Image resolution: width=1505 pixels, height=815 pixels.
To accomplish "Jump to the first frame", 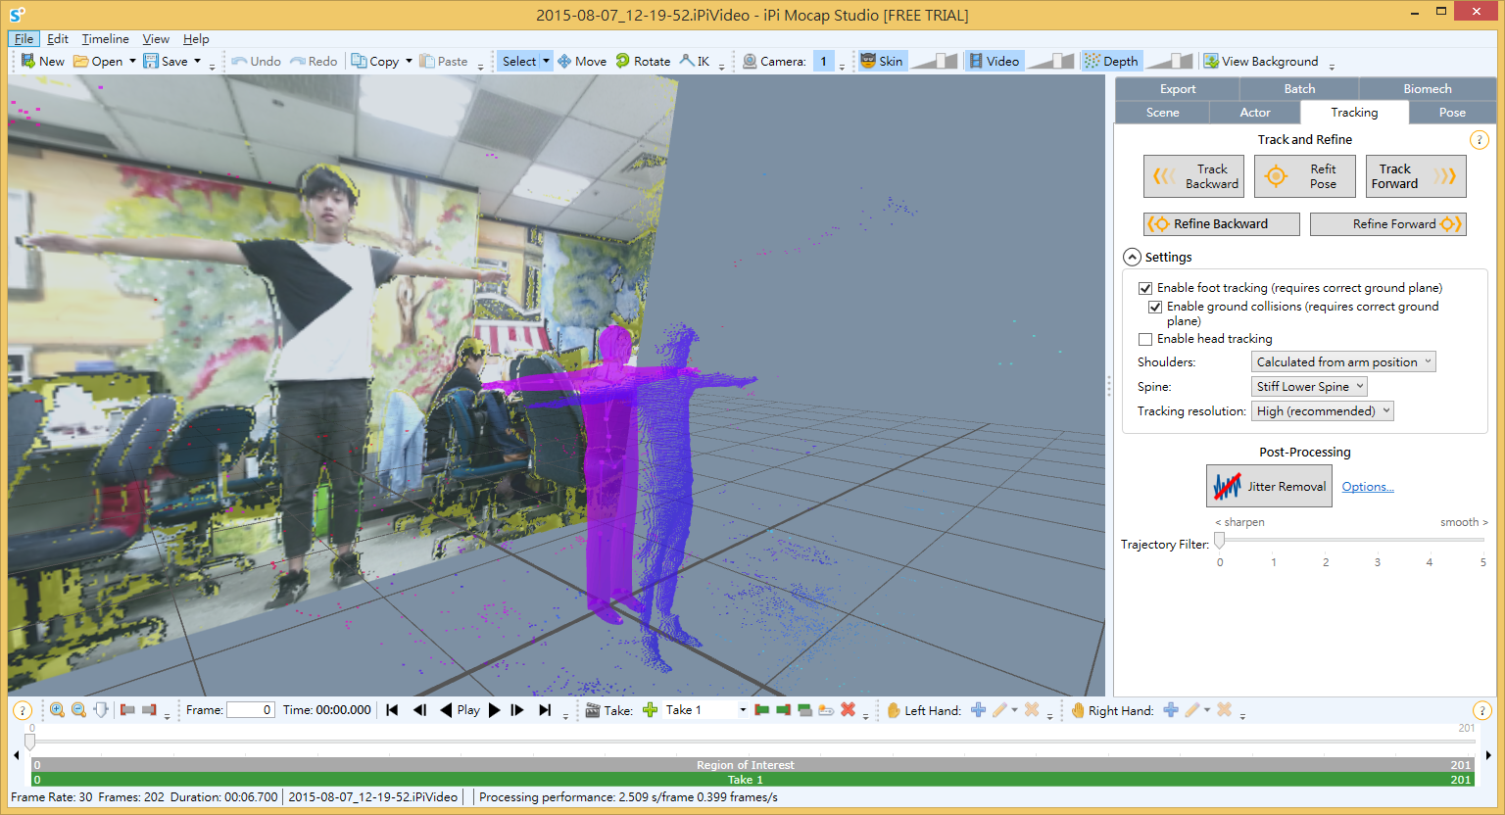I will (x=392, y=710).
